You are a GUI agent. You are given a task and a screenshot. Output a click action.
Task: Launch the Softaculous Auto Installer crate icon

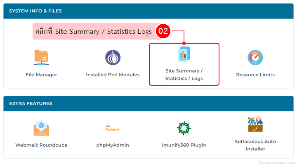[255, 124]
